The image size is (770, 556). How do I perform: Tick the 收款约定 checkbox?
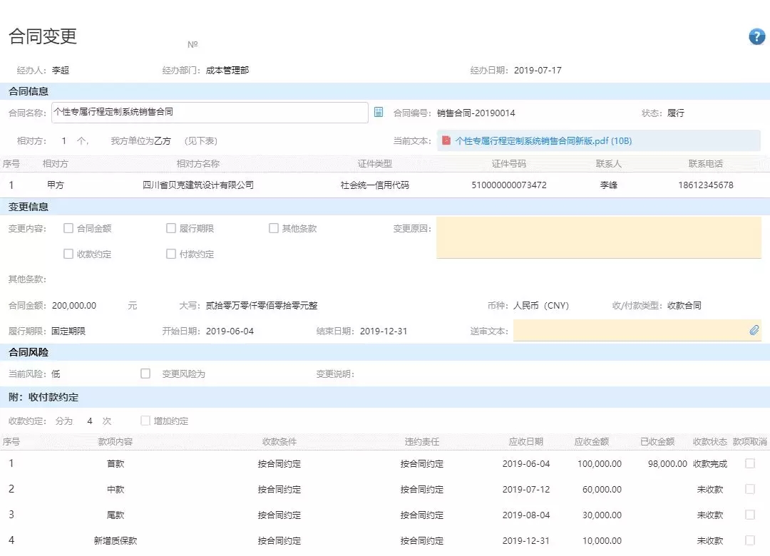[x=68, y=254]
